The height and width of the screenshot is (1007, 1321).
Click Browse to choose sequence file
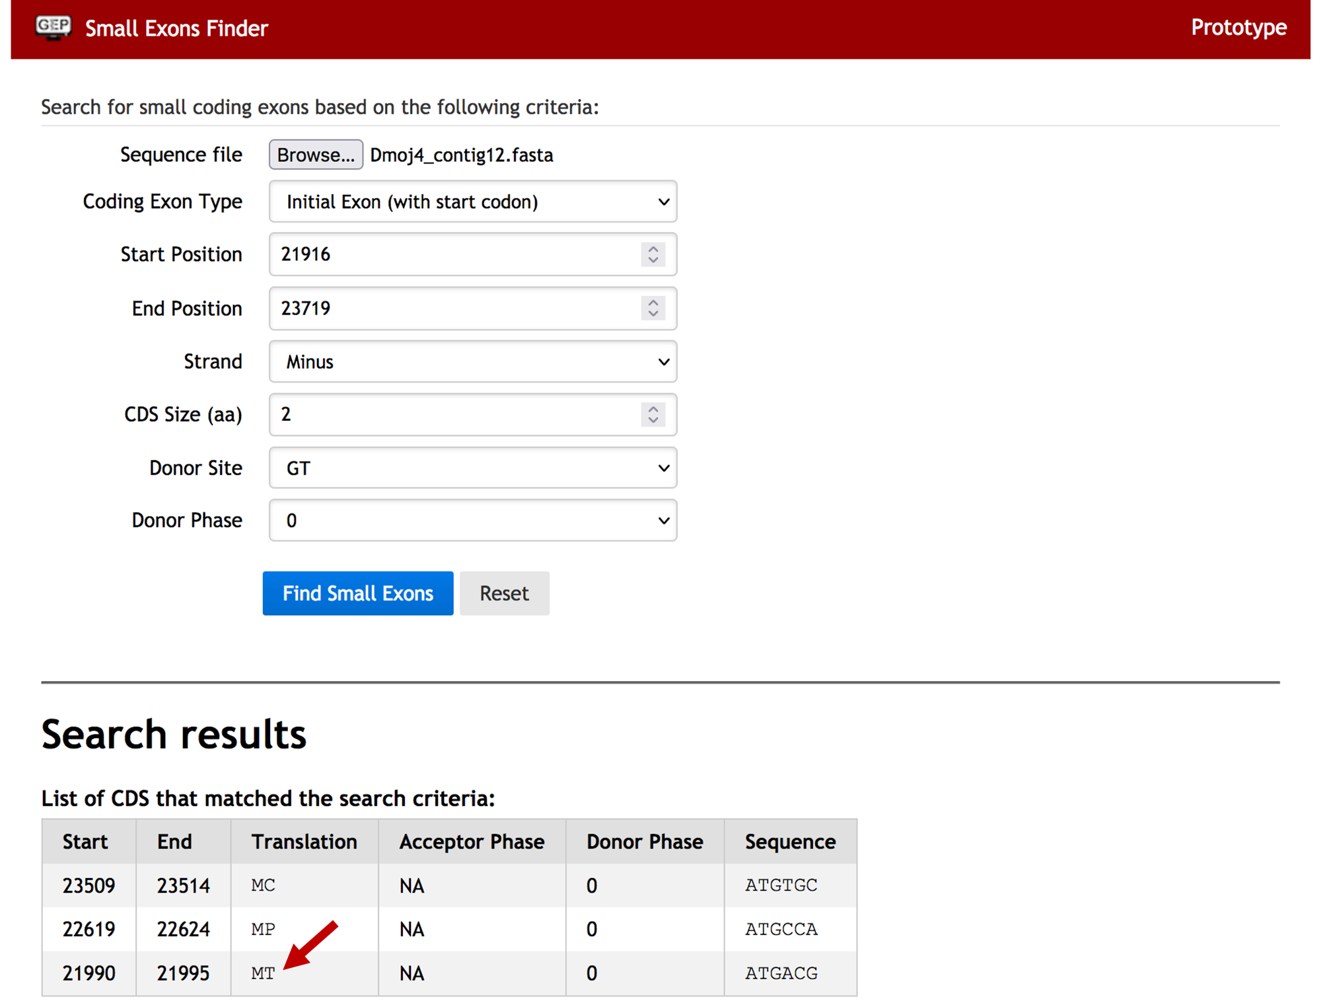tap(316, 155)
